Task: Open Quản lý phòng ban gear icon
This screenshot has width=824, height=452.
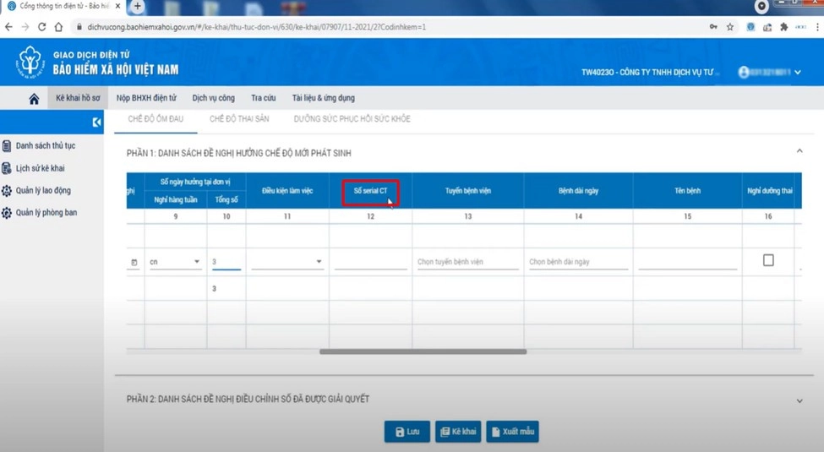Action: (7, 213)
